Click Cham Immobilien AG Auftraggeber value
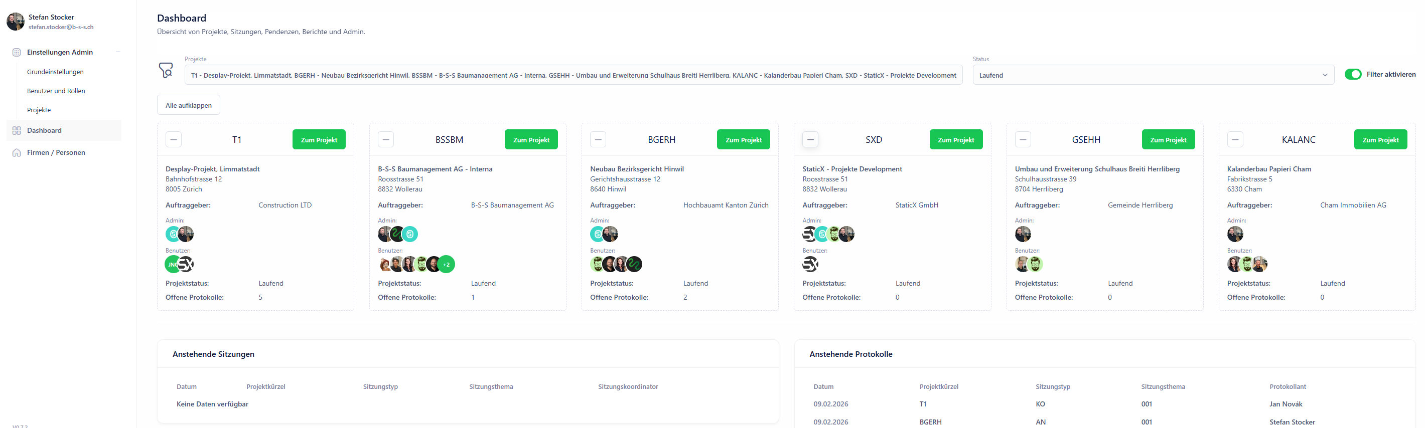This screenshot has height=428, width=1425. click(1353, 205)
